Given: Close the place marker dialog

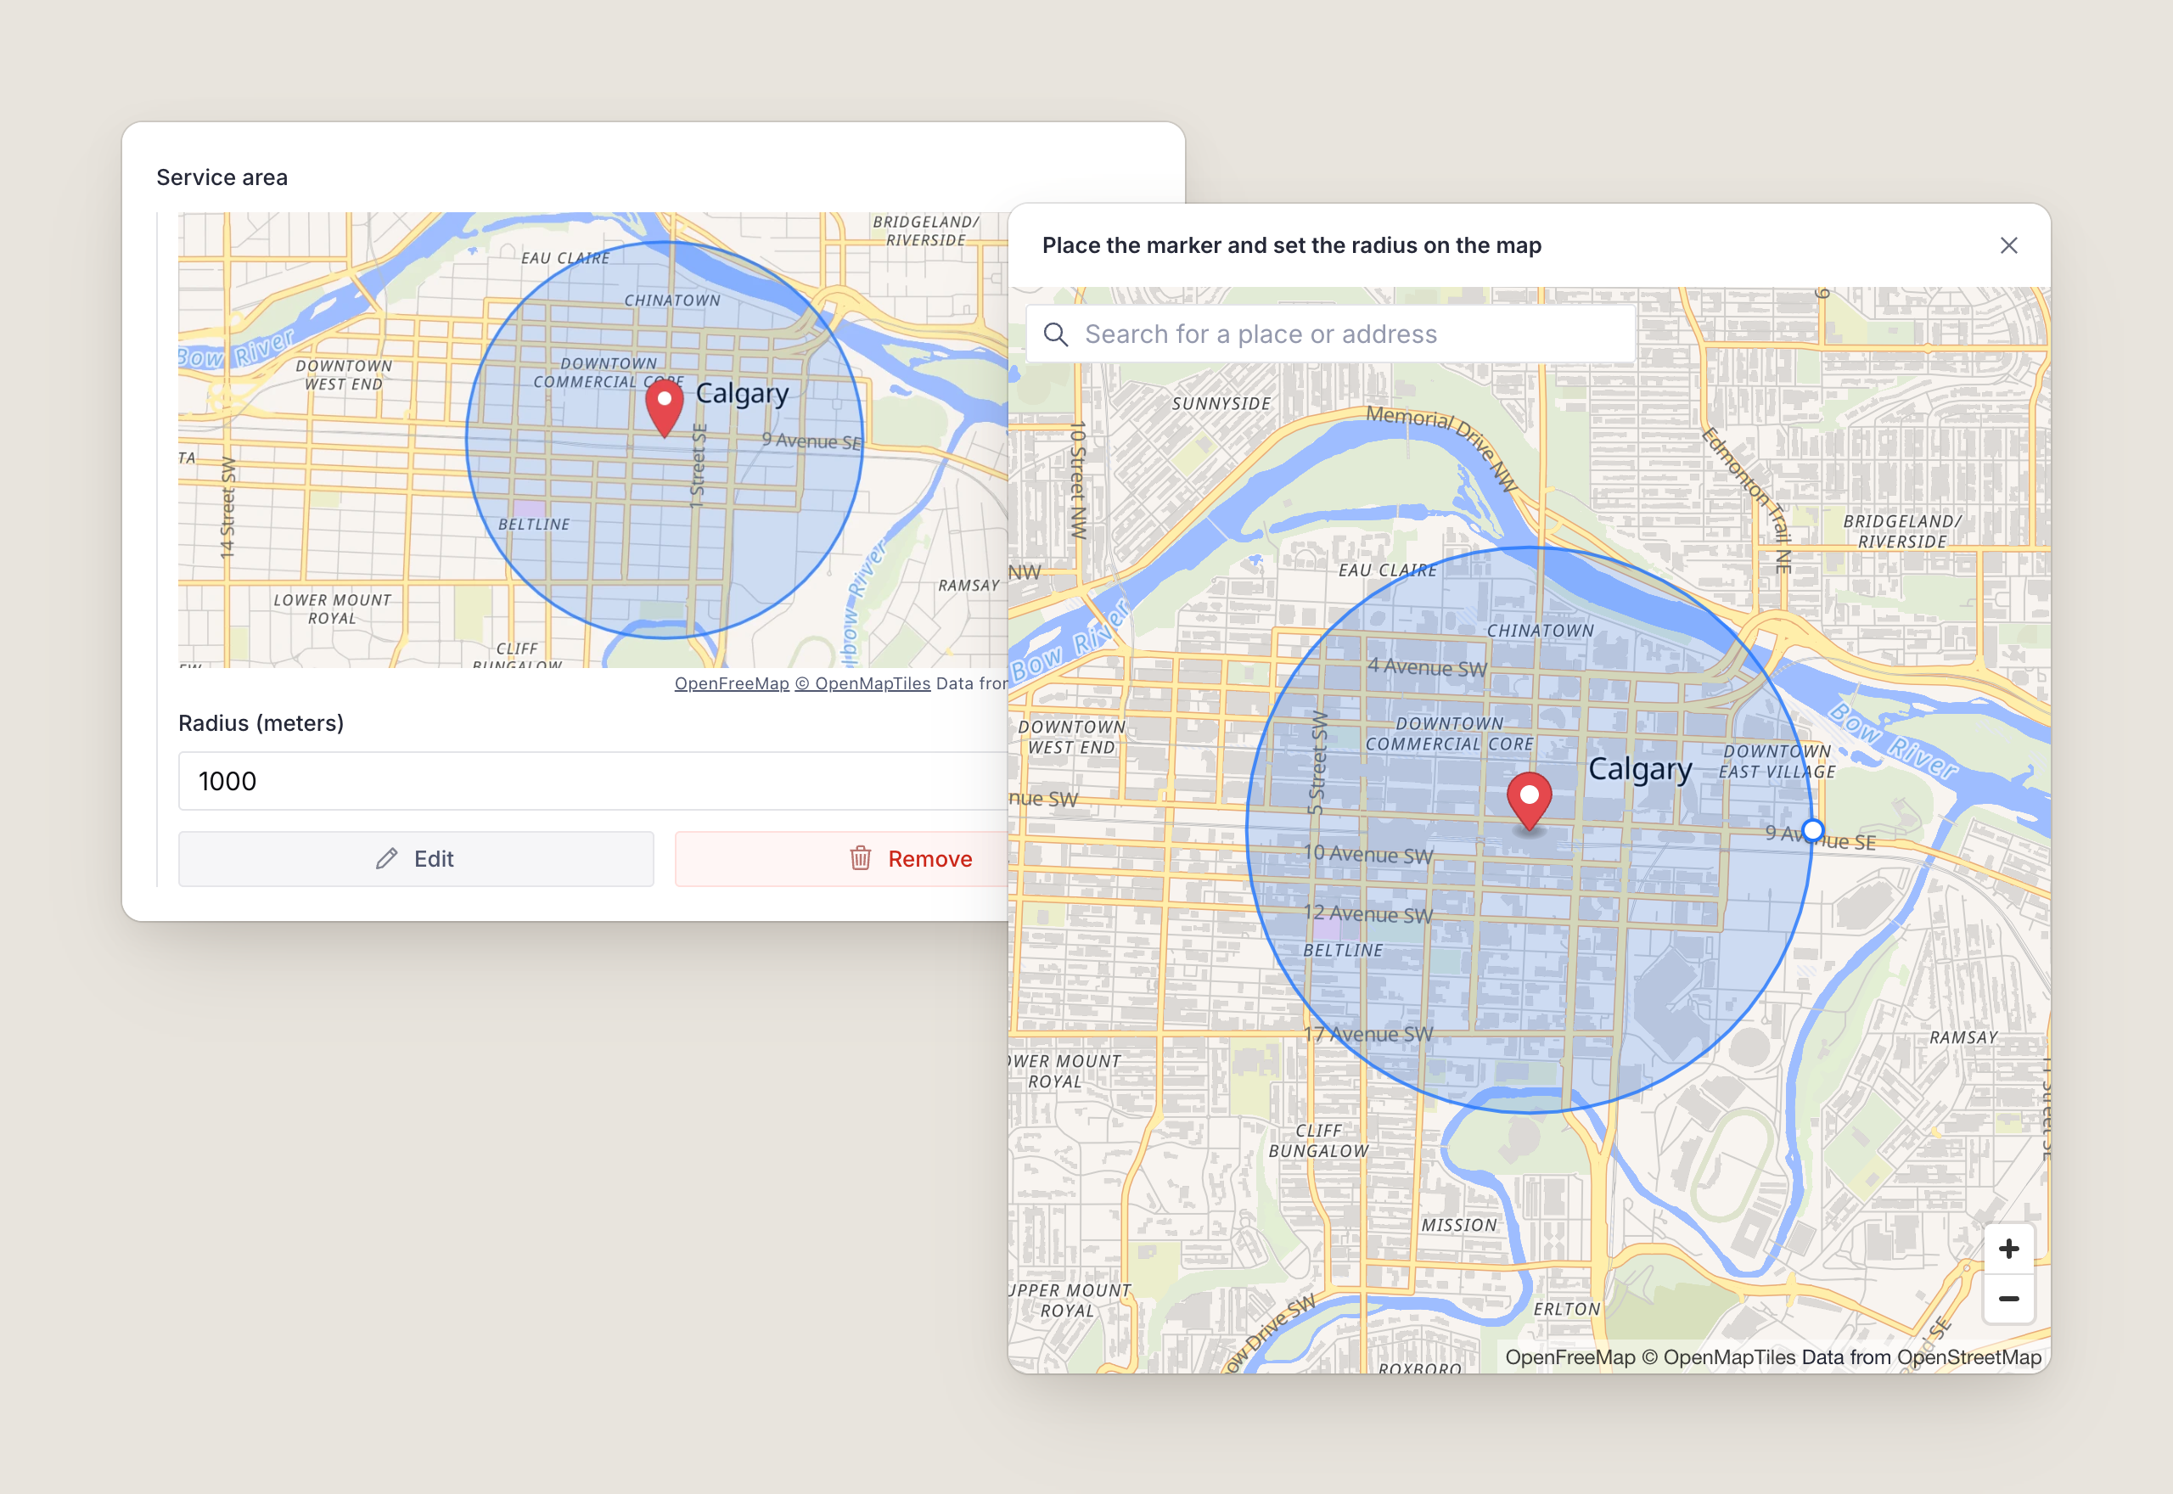Looking at the screenshot, I should [x=2008, y=245].
